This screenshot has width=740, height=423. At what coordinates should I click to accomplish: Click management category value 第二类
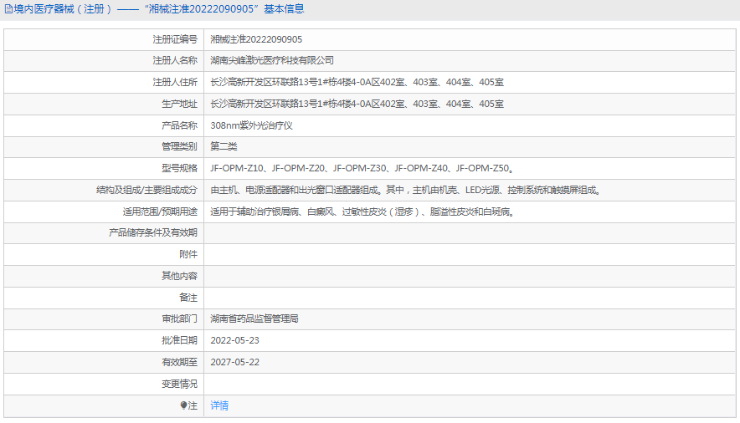tap(224, 146)
